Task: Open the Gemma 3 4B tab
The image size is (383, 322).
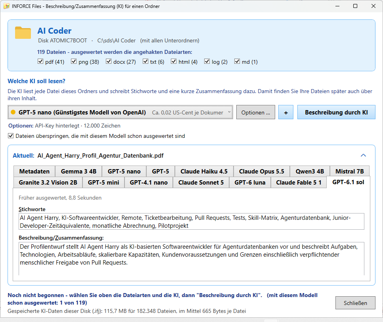Action: tap(79, 171)
